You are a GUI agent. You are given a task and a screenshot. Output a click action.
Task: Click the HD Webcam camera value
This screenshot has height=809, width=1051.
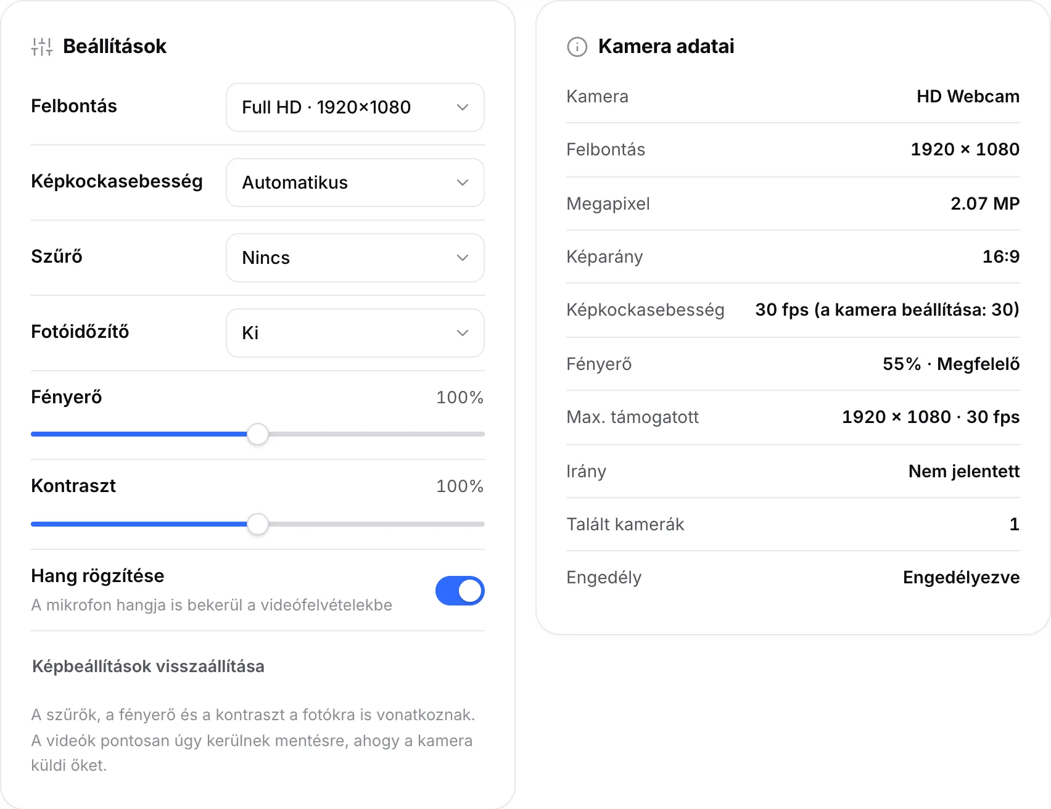pyautogui.click(x=968, y=96)
